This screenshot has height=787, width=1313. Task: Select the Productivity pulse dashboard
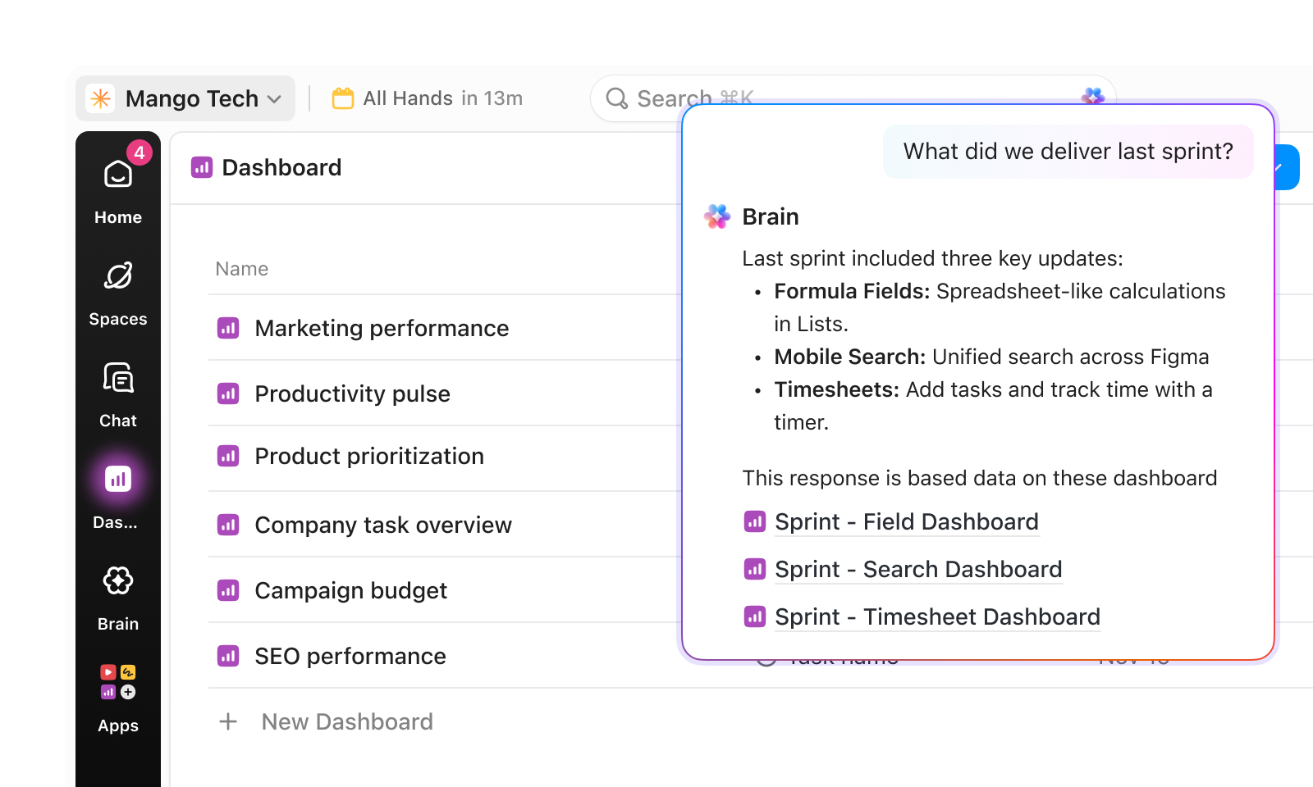352,393
